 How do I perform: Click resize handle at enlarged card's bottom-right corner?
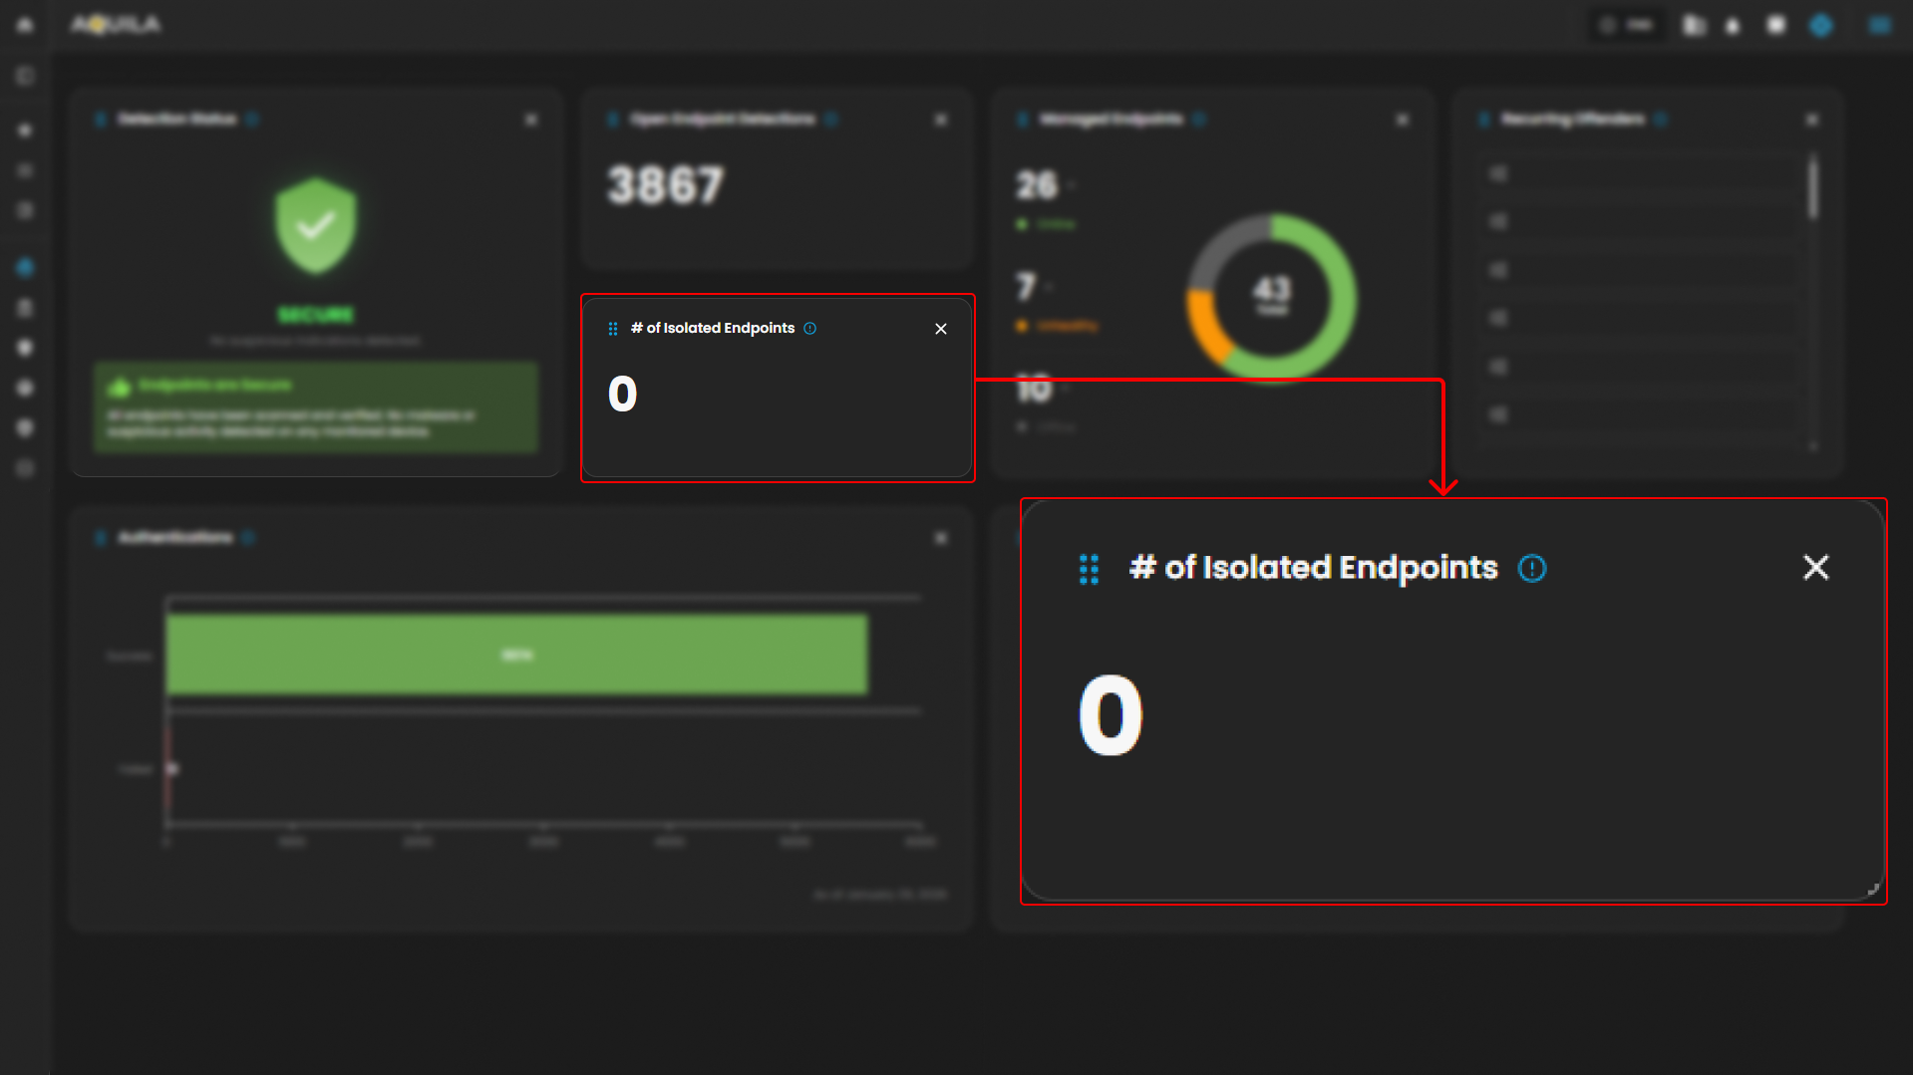1873,890
